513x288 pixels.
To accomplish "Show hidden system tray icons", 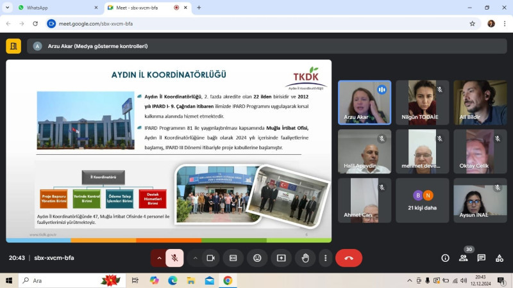I will coord(410,280).
